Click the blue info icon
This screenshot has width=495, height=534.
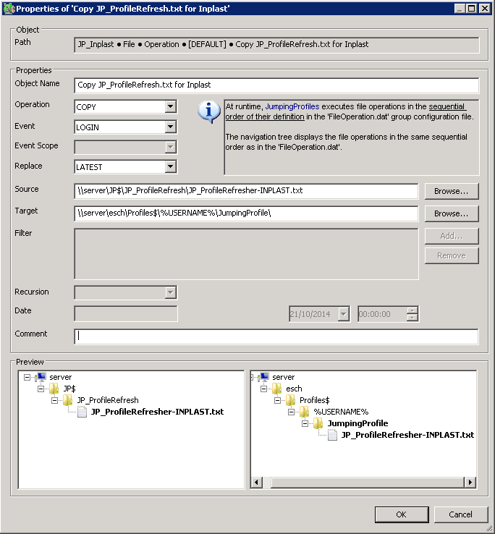pyautogui.click(x=209, y=112)
